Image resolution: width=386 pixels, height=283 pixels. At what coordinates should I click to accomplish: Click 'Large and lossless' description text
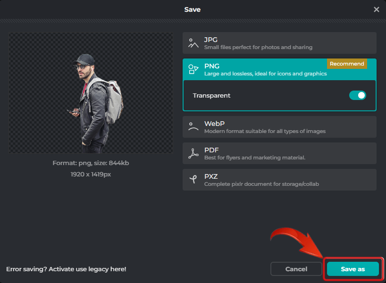tap(265, 74)
